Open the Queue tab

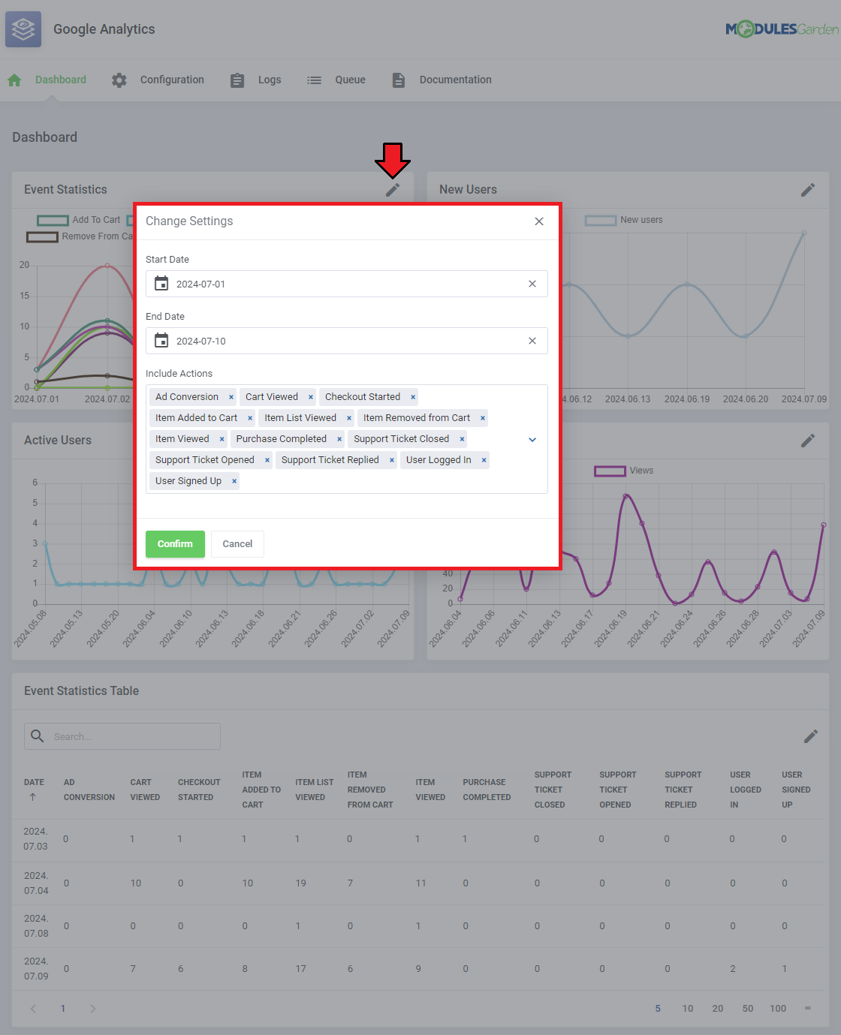click(350, 80)
